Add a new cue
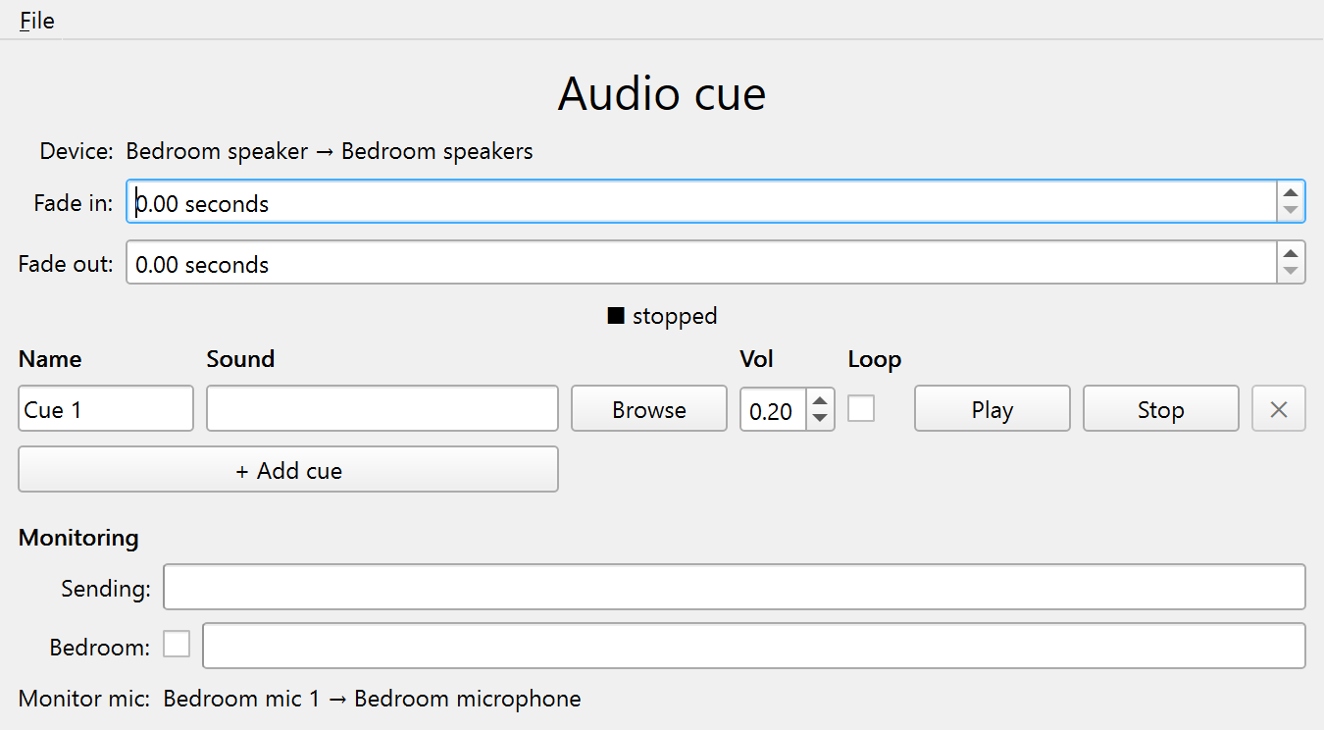The image size is (1324, 730). [x=288, y=470]
